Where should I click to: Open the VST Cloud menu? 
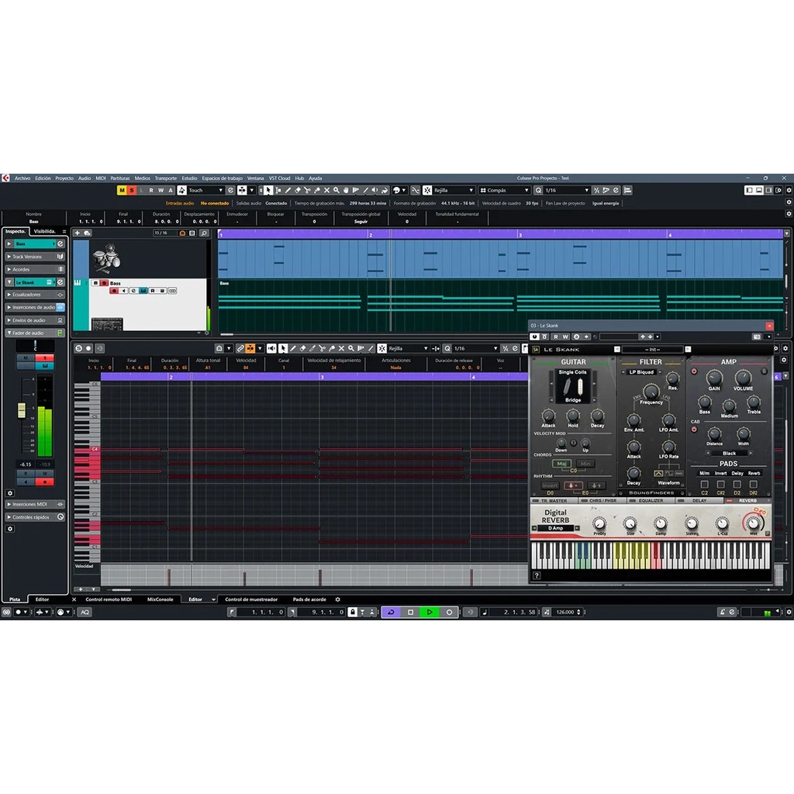coord(279,178)
